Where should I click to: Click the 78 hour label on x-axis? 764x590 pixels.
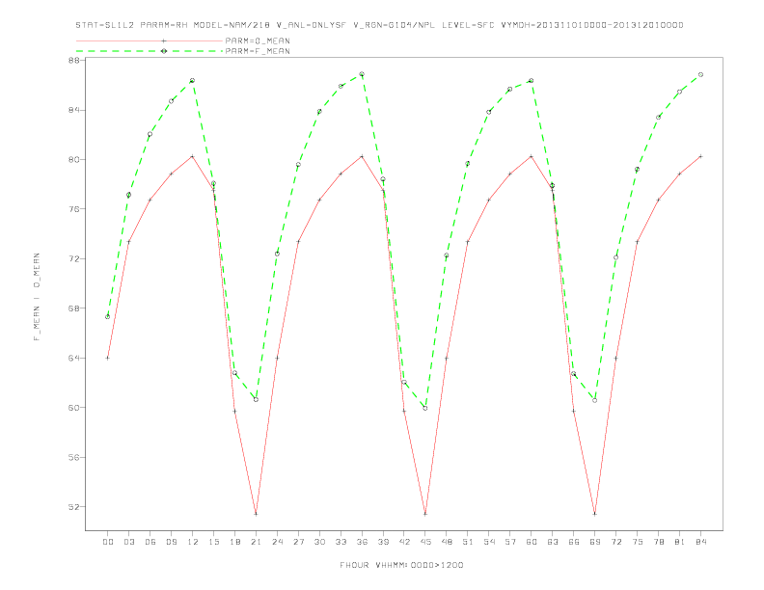(x=659, y=542)
